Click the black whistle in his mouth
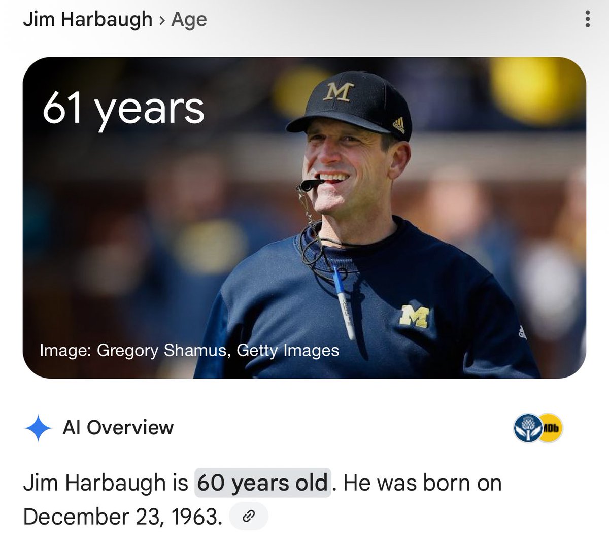609x549 pixels. [309, 184]
